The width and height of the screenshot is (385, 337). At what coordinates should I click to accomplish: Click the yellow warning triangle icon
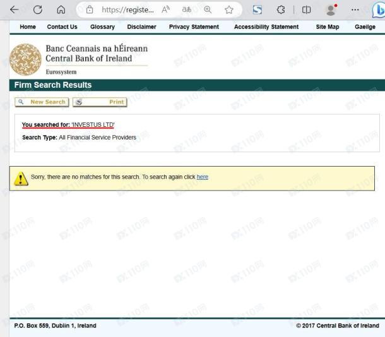(21, 179)
